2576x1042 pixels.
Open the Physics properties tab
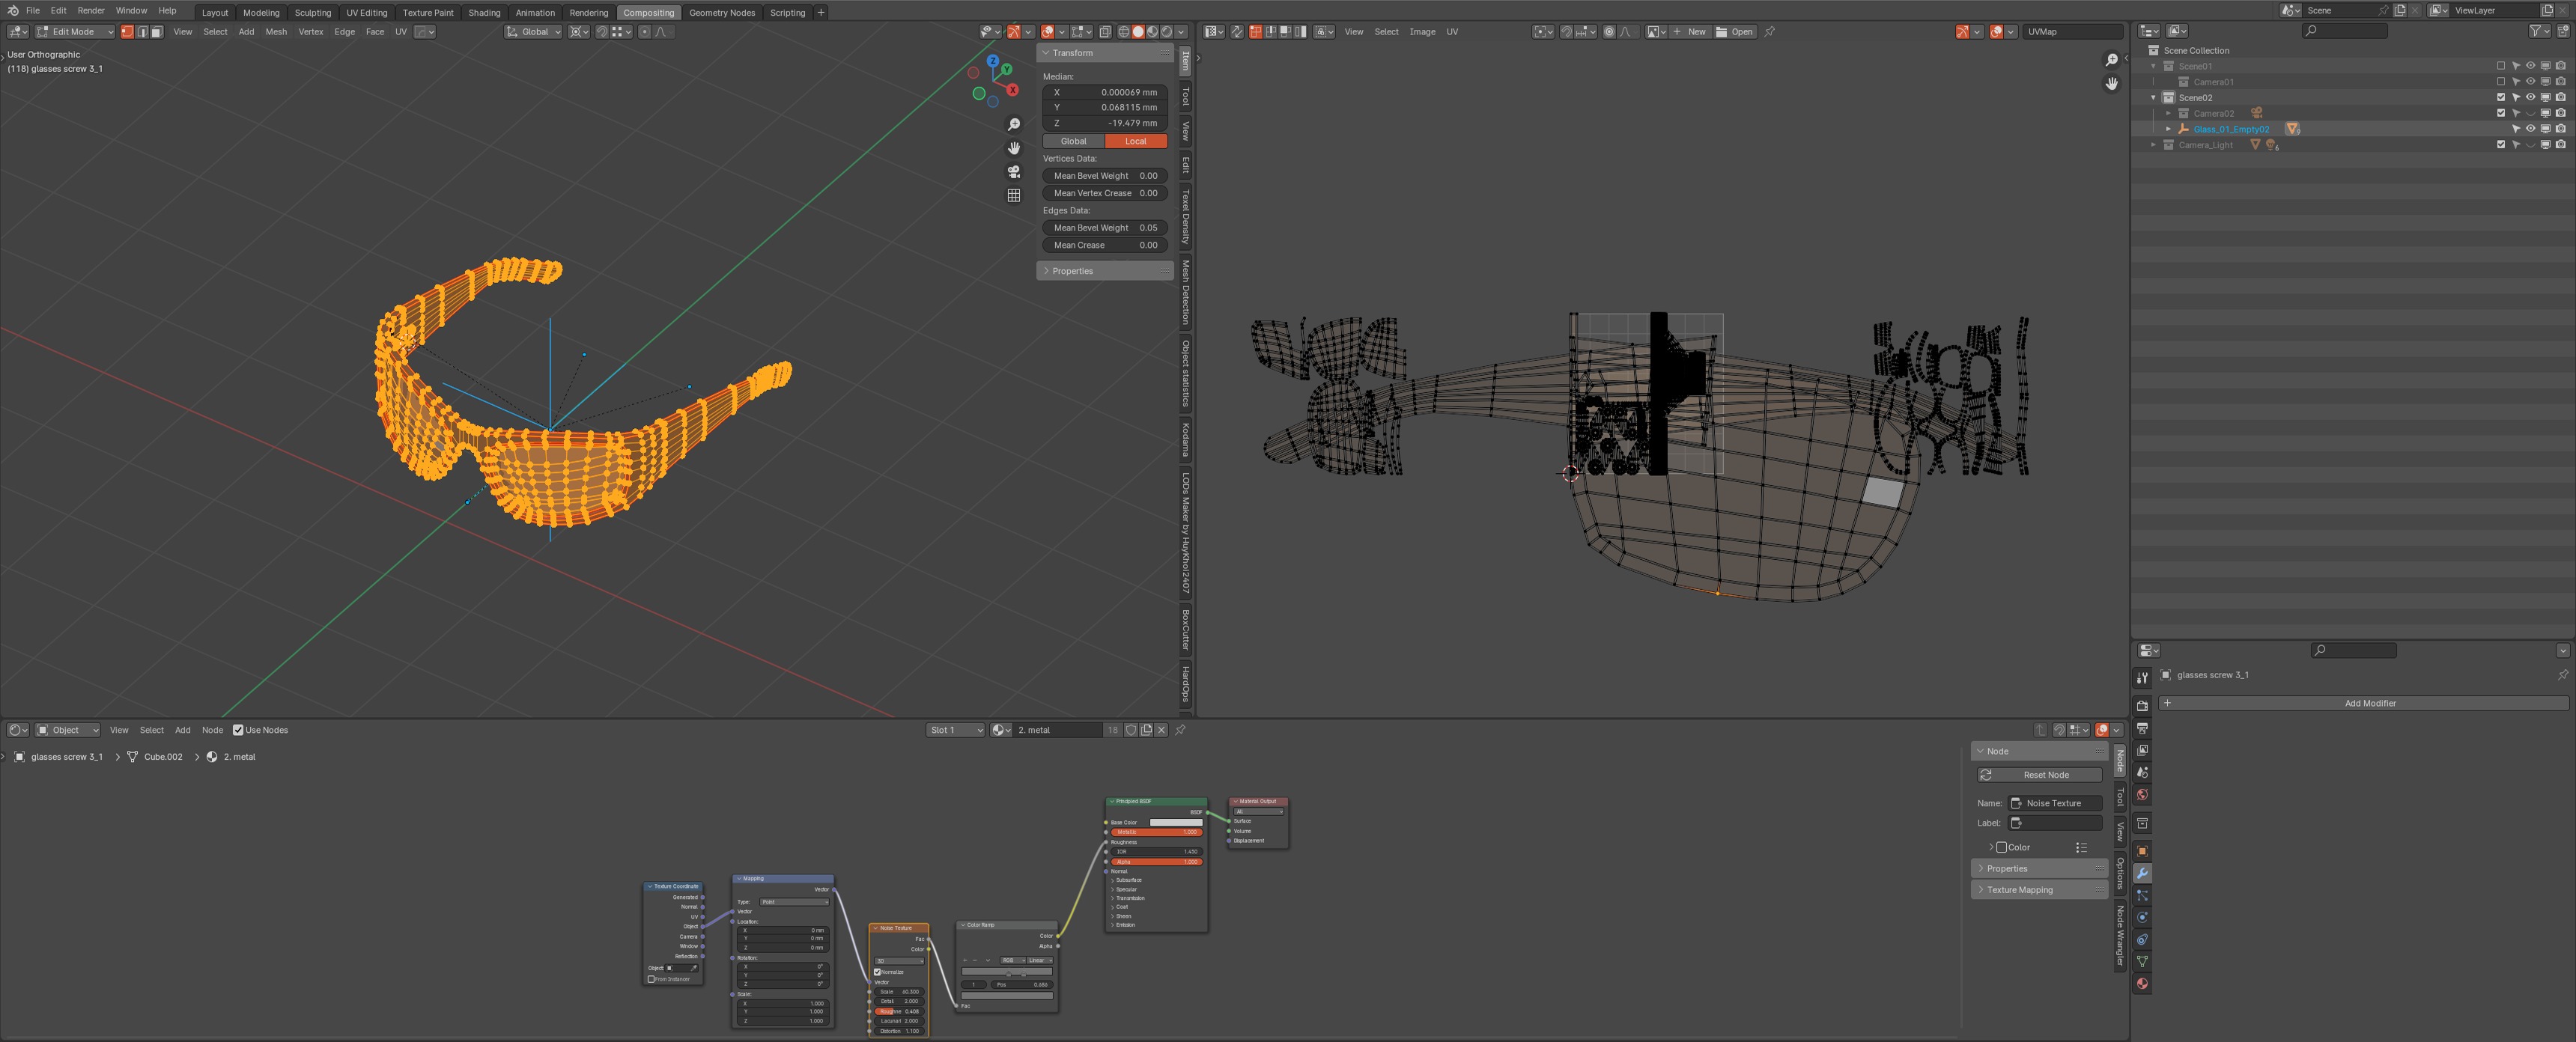coord(2142,917)
